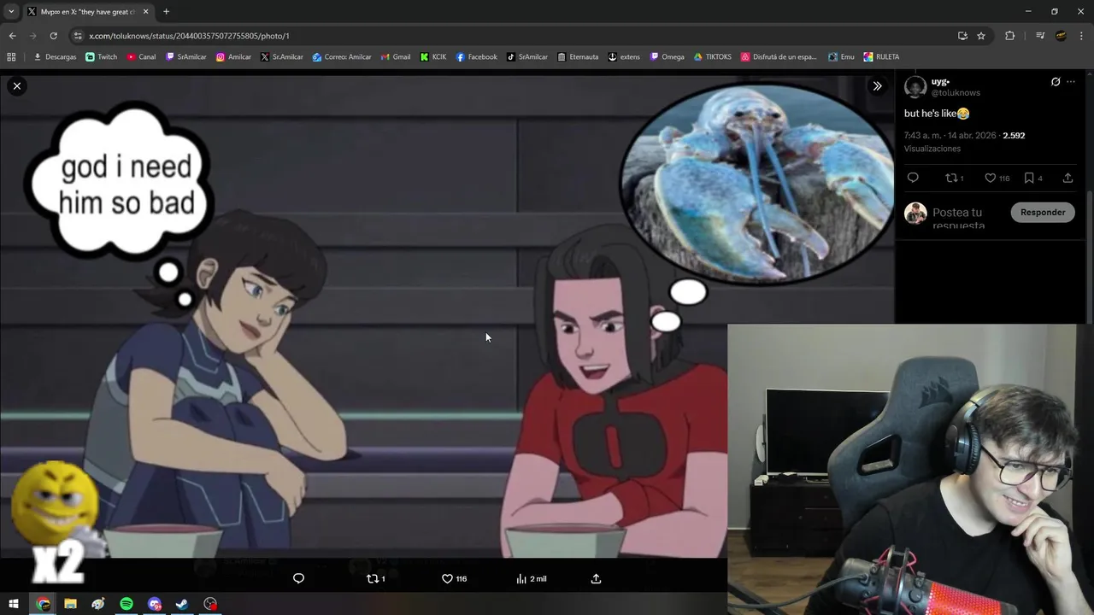Open a new browser tab

(166, 12)
